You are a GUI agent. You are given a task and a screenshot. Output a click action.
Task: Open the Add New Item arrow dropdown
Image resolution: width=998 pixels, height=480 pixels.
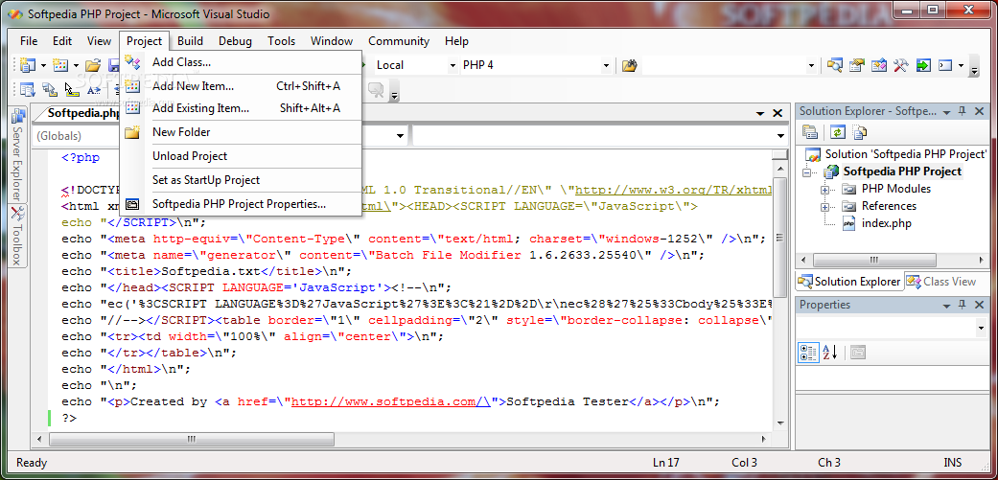(x=76, y=65)
